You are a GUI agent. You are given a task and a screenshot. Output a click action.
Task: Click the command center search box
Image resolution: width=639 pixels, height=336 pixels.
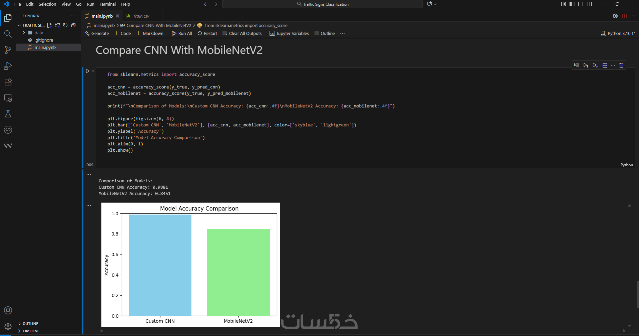[323, 4]
